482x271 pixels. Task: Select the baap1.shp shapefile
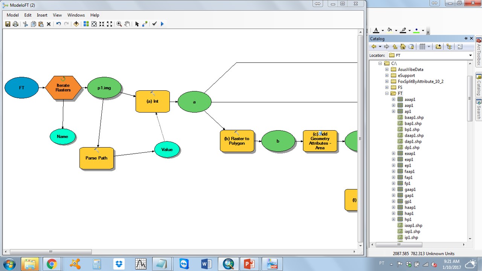pos(413,117)
